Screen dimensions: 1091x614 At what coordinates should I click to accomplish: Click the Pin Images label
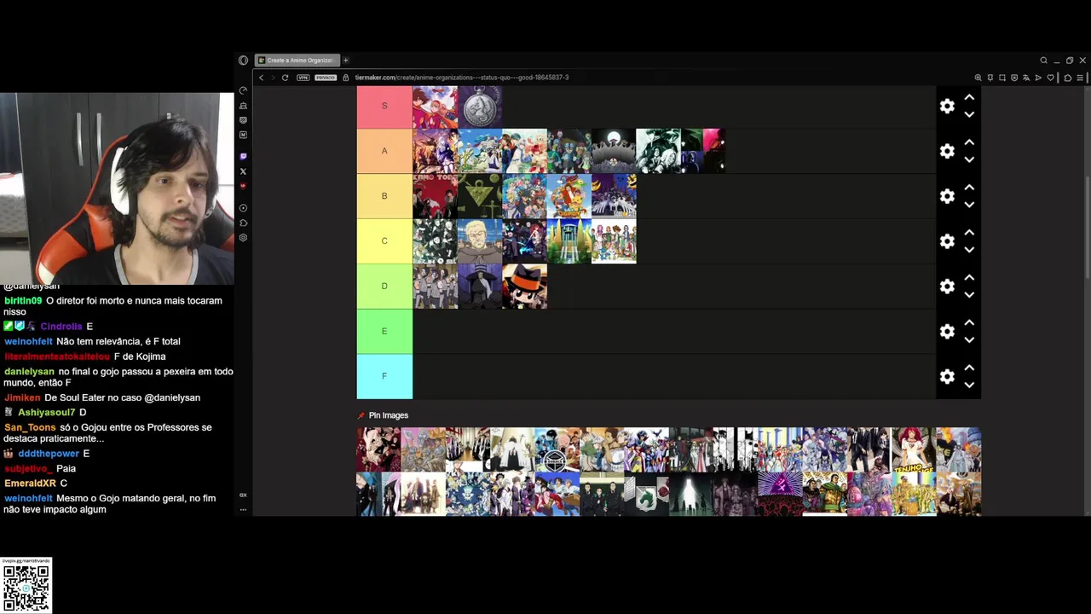coord(389,415)
